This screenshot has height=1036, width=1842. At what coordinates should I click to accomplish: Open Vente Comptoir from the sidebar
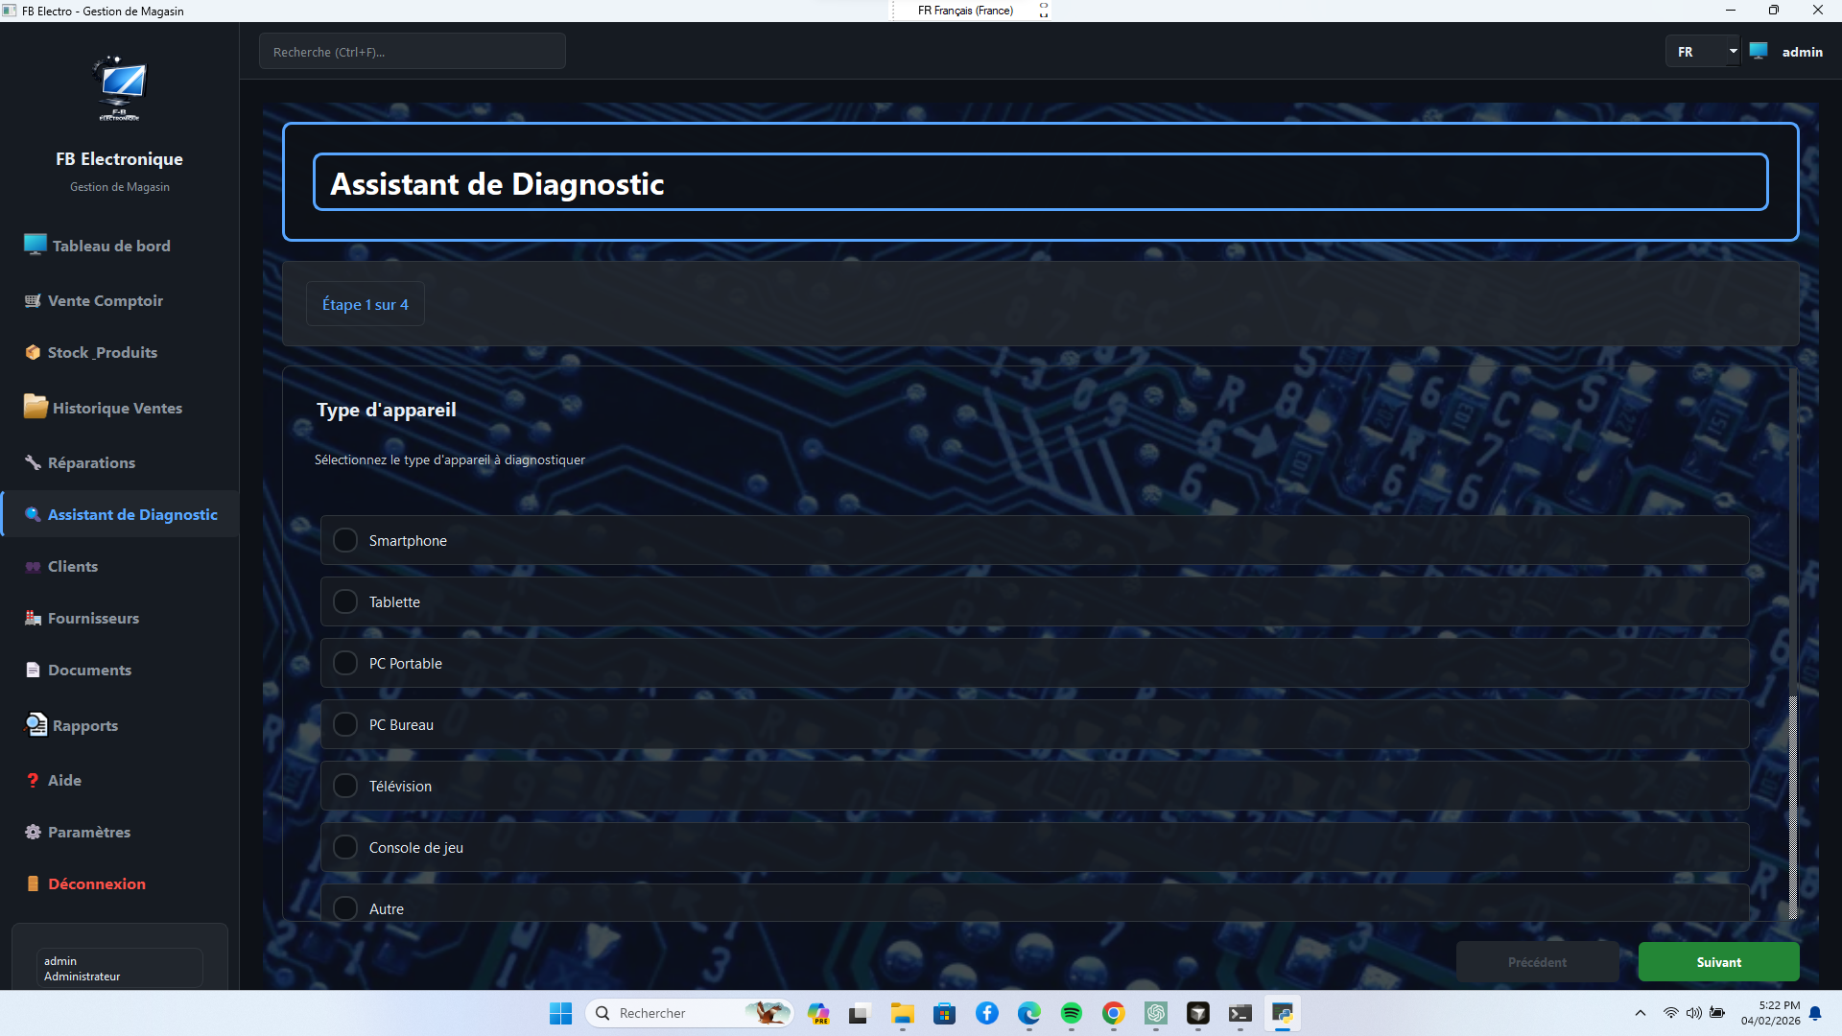[104, 300]
